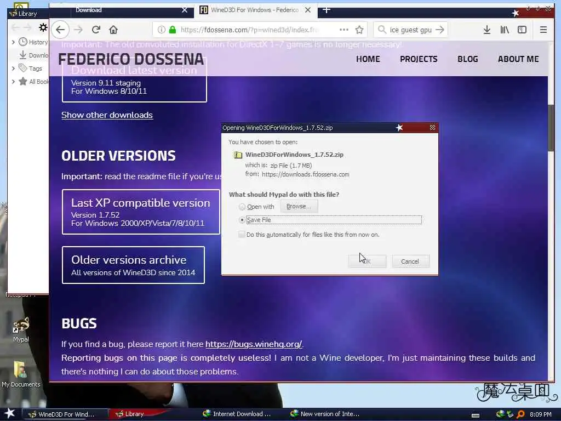Submit the search with the arrow button
561x421 pixels.
click(x=440, y=30)
